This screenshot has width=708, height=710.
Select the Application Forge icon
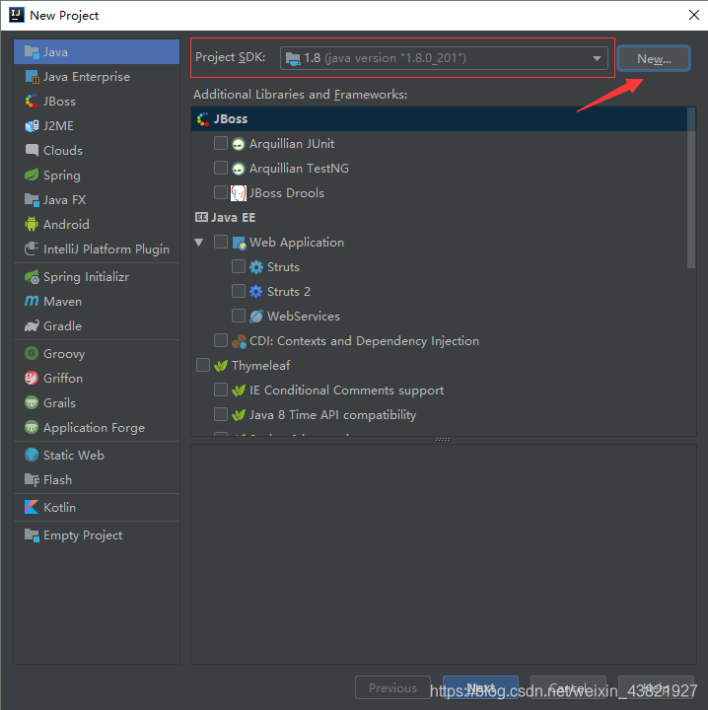click(x=32, y=427)
